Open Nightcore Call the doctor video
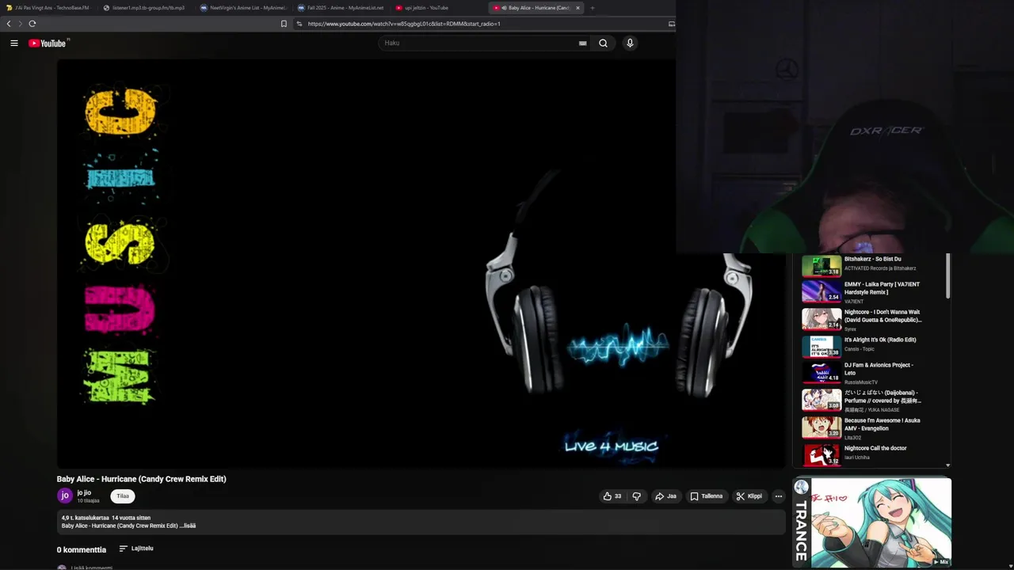This screenshot has height=570, width=1014. pos(875,448)
